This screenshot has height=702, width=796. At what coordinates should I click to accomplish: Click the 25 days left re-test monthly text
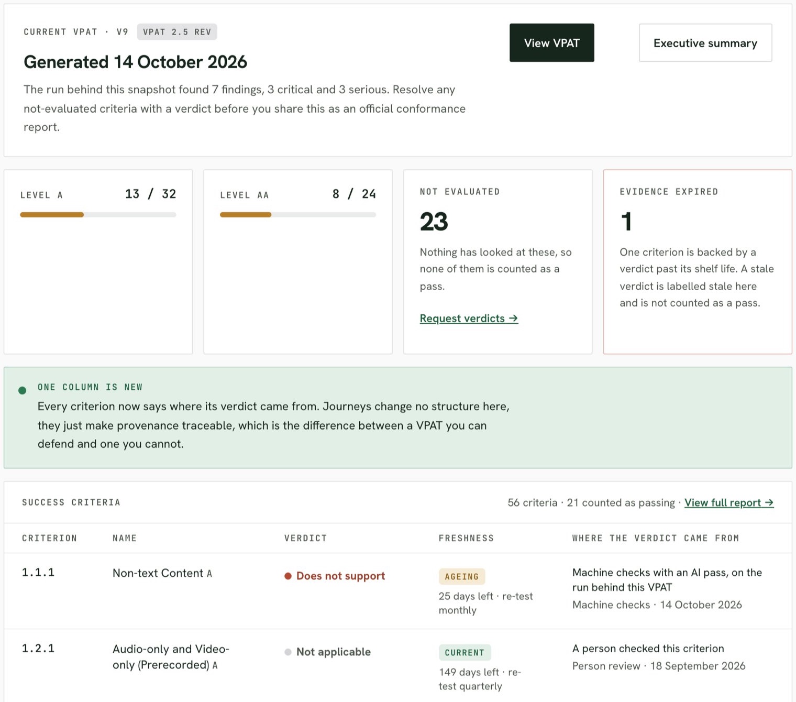pyautogui.click(x=486, y=604)
